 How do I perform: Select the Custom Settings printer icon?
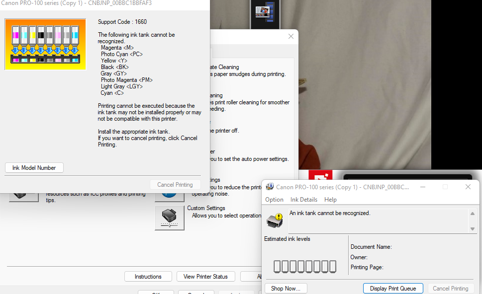(x=169, y=218)
